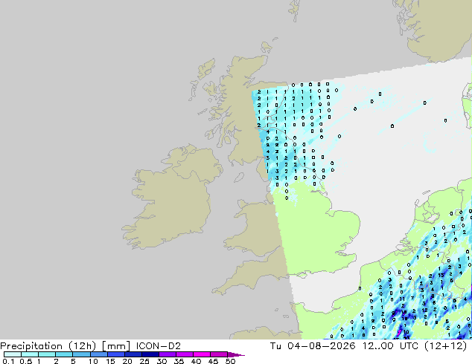The height and width of the screenshot is (364, 472).
Task: Click the 10–15 mm legend swatch
Action: [98, 354]
